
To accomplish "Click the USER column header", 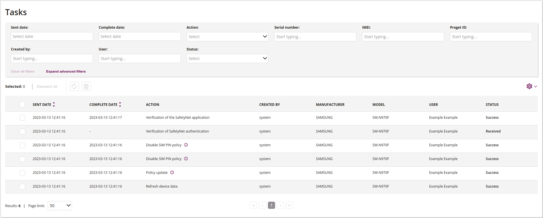I will [x=434, y=105].
